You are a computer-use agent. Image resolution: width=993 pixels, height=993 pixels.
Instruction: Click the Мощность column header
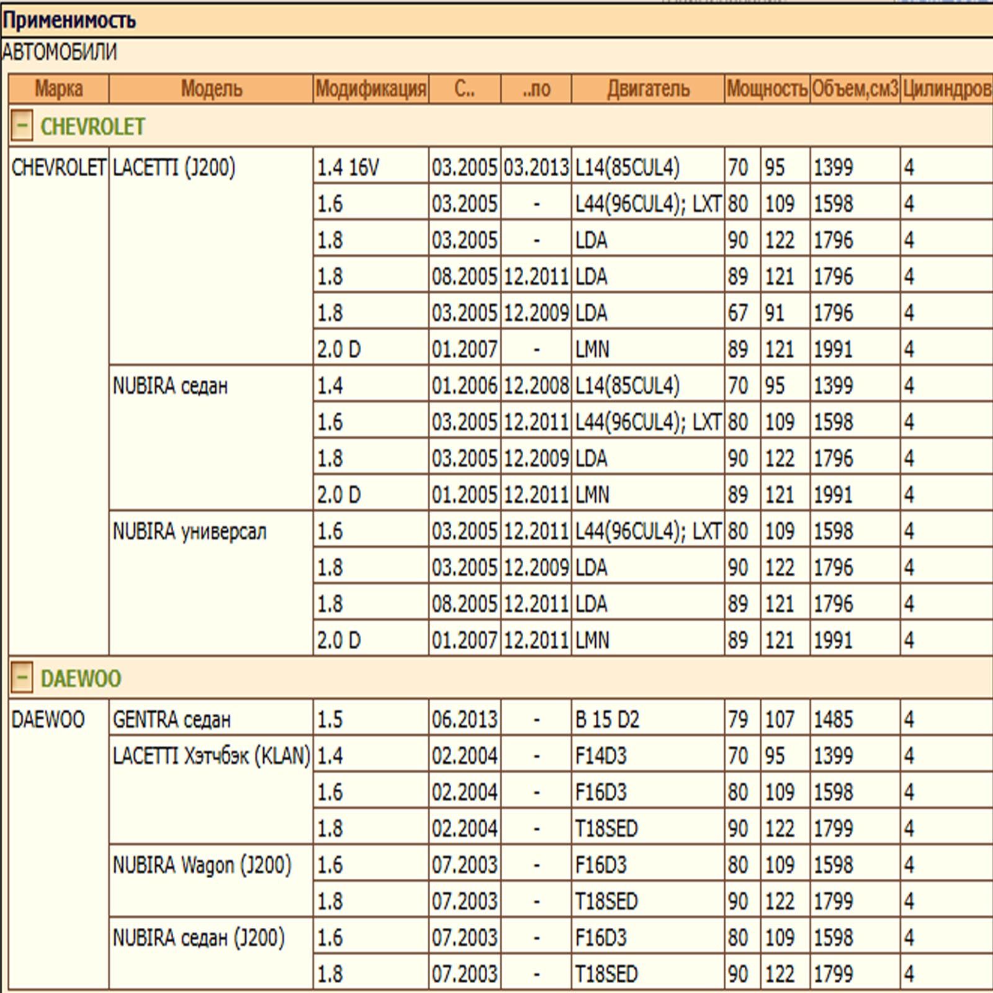(767, 89)
